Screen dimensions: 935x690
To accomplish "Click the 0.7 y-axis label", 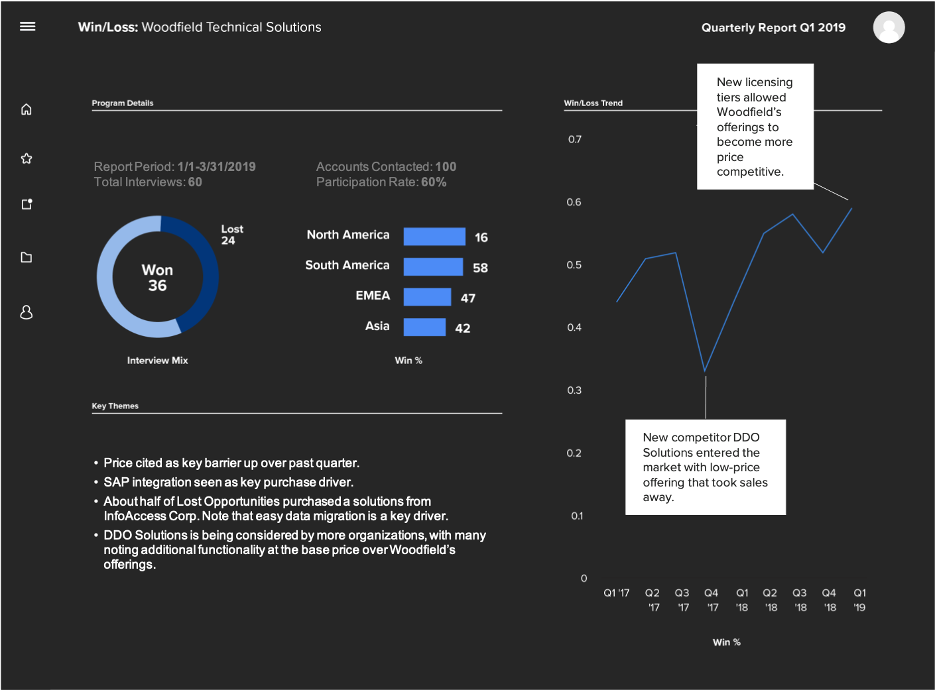I will 574,139.
